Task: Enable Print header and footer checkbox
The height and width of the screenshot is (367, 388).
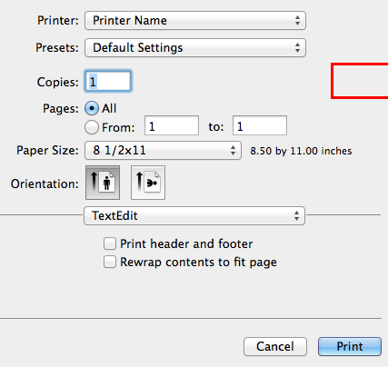Action: tap(110, 243)
